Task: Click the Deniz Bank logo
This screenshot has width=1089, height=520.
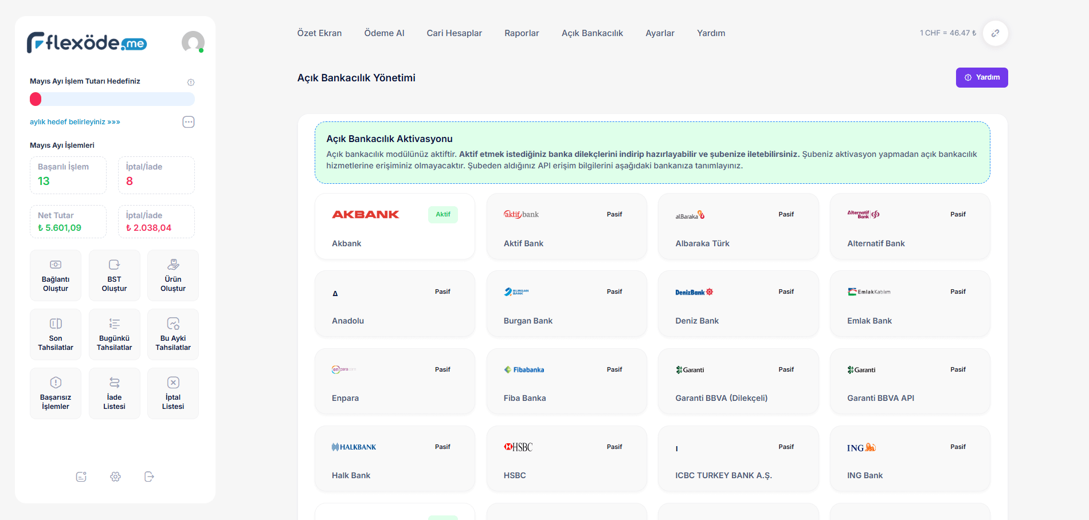Action: click(x=694, y=292)
